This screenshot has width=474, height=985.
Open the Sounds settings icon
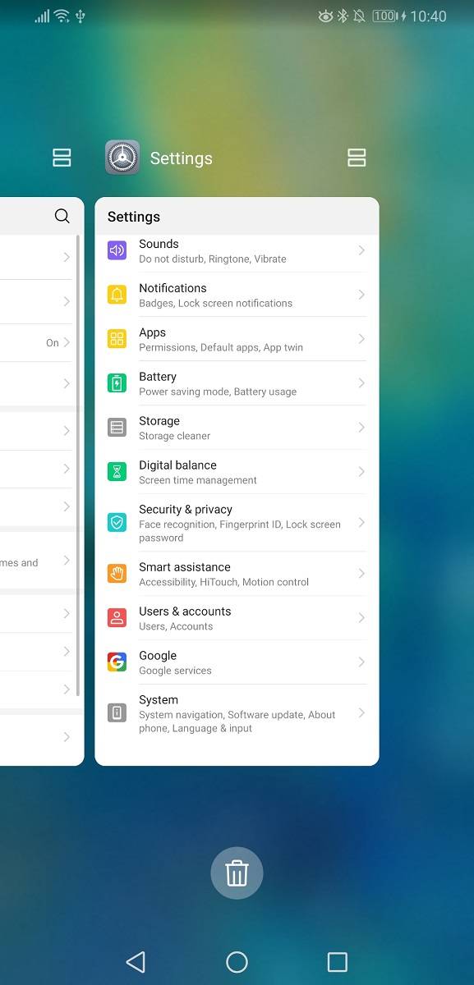(x=117, y=250)
